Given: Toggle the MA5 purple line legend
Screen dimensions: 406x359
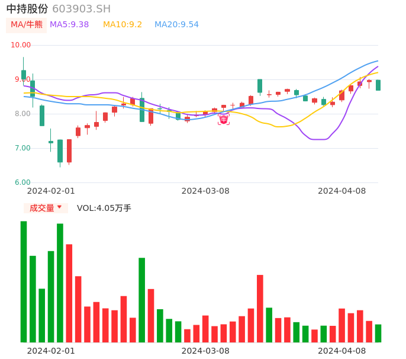Looking at the screenshot, I should [x=69, y=25].
